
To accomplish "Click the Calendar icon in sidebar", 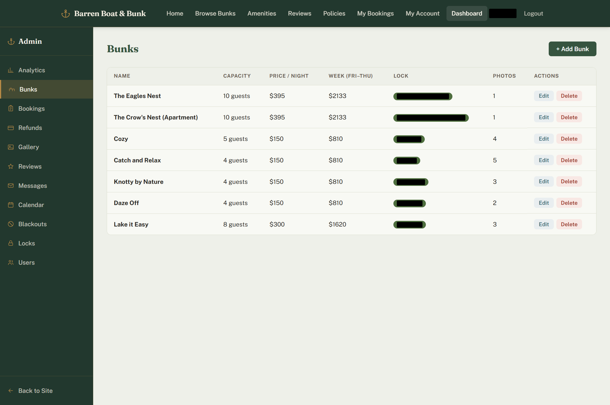I will tap(11, 205).
